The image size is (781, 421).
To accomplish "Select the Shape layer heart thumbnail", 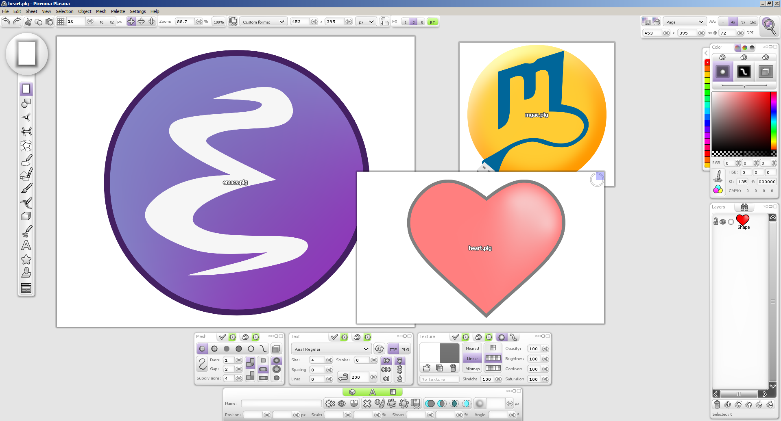I will coord(743,220).
